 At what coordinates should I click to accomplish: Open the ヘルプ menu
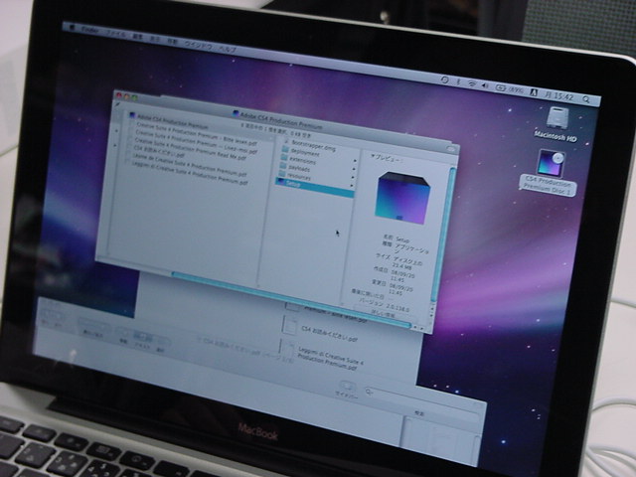pyautogui.click(x=228, y=49)
